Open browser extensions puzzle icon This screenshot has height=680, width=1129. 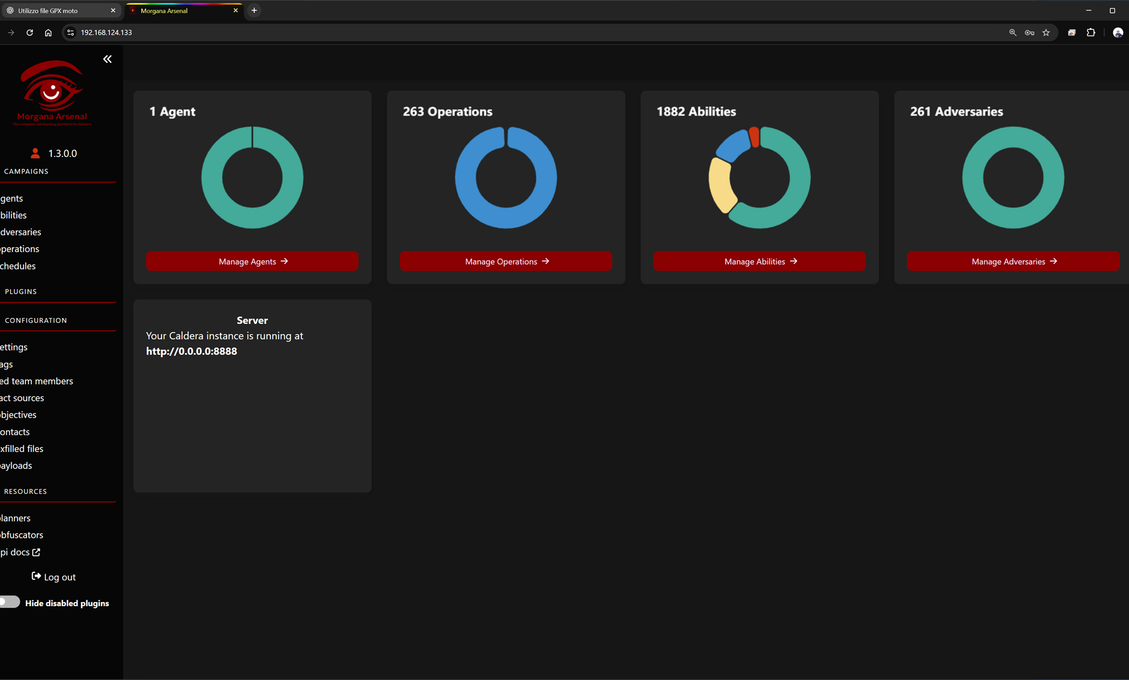(x=1091, y=33)
